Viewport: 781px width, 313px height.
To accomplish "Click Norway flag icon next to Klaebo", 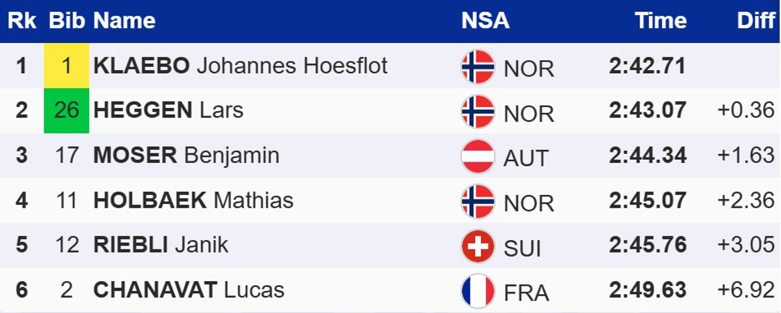I will (478, 67).
